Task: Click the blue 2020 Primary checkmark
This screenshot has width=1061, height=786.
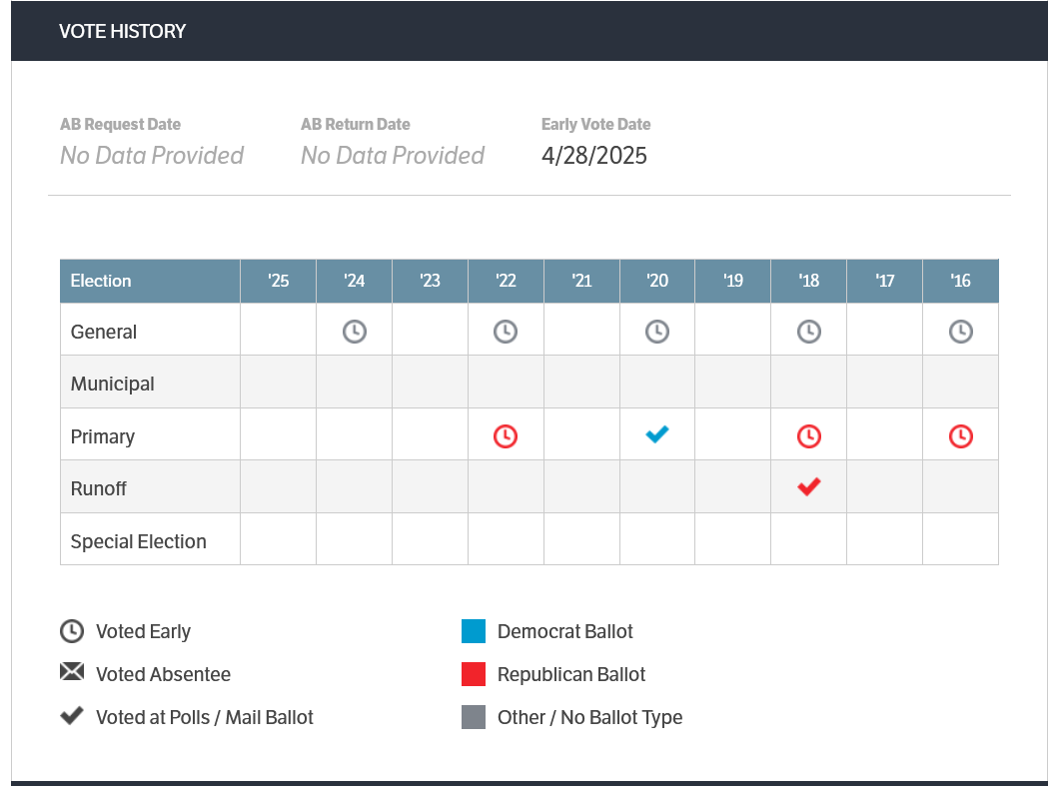Action: click(x=657, y=434)
